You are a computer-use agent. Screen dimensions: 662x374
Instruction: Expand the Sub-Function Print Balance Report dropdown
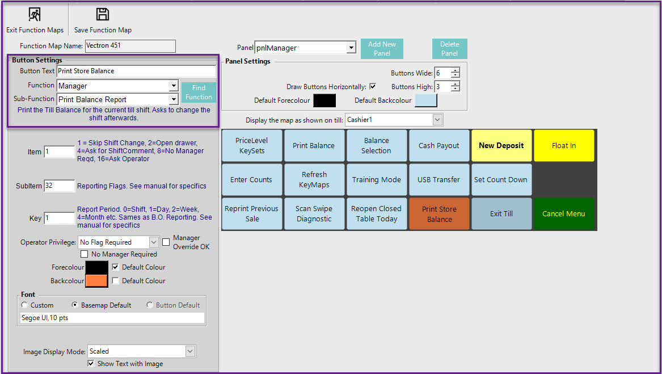(174, 100)
